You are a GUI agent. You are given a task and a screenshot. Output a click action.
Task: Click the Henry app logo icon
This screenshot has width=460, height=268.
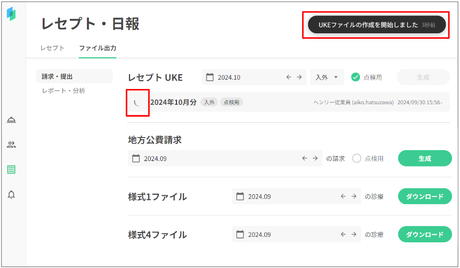pyautogui.click(x=11, y=14)
